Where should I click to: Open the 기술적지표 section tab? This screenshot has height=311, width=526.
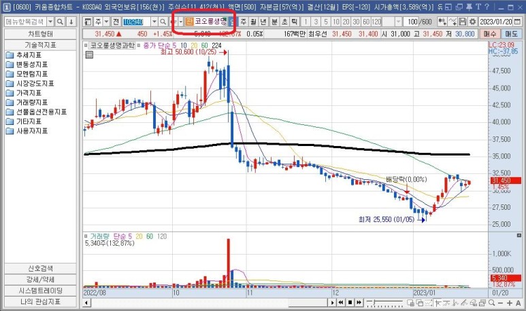(x=40, y=45)
